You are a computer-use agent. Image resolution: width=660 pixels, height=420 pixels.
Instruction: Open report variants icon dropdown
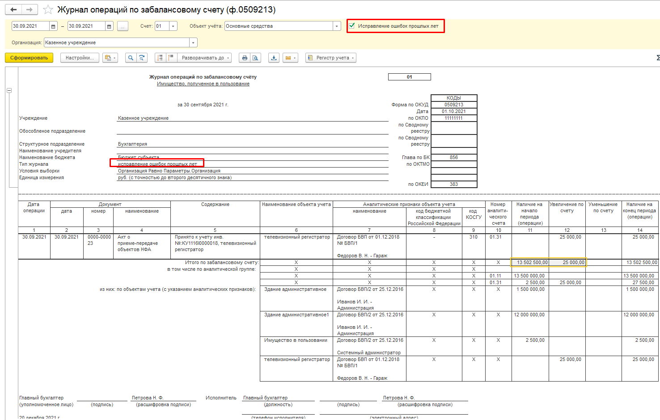(110, 58)
